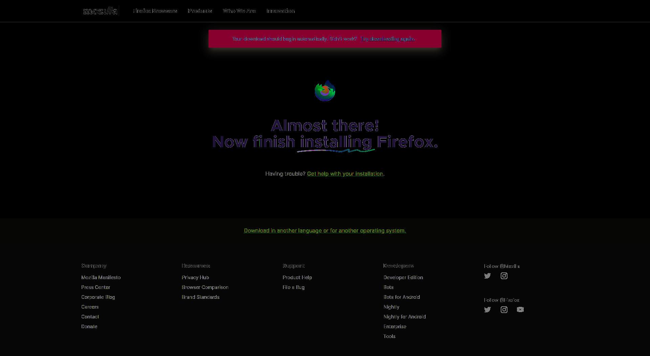
Task: Click the Almost there! heading text
Action: 325,126
